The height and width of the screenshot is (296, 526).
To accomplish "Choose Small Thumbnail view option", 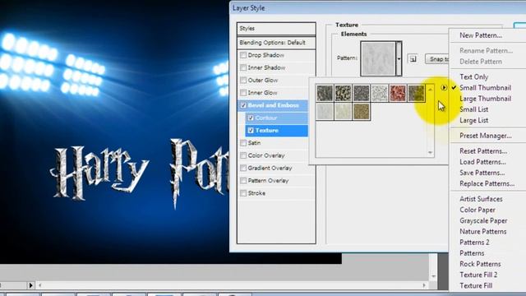I will 485,88.
